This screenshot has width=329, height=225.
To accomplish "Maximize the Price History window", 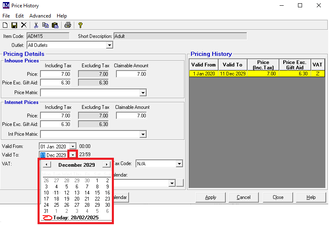I will click(x=300, y=5).
